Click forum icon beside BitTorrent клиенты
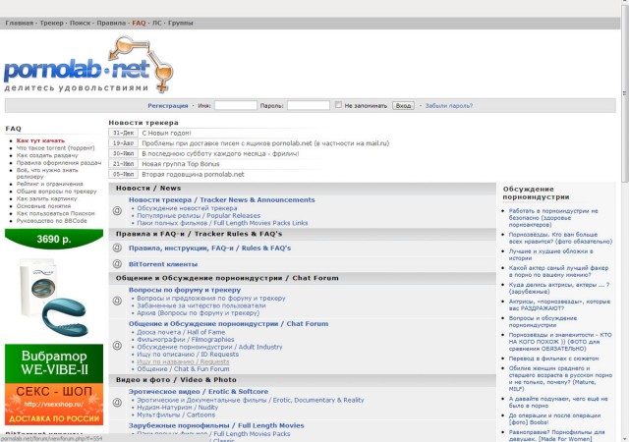Image resolution: width=629 pixels, height=442 pixels. click(117, 264)
